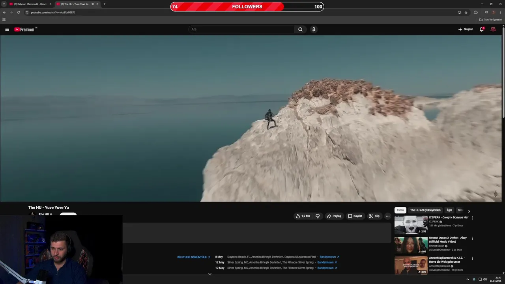Show more filter chips with right arrow

pyautogui.click(x=469, y=211)
